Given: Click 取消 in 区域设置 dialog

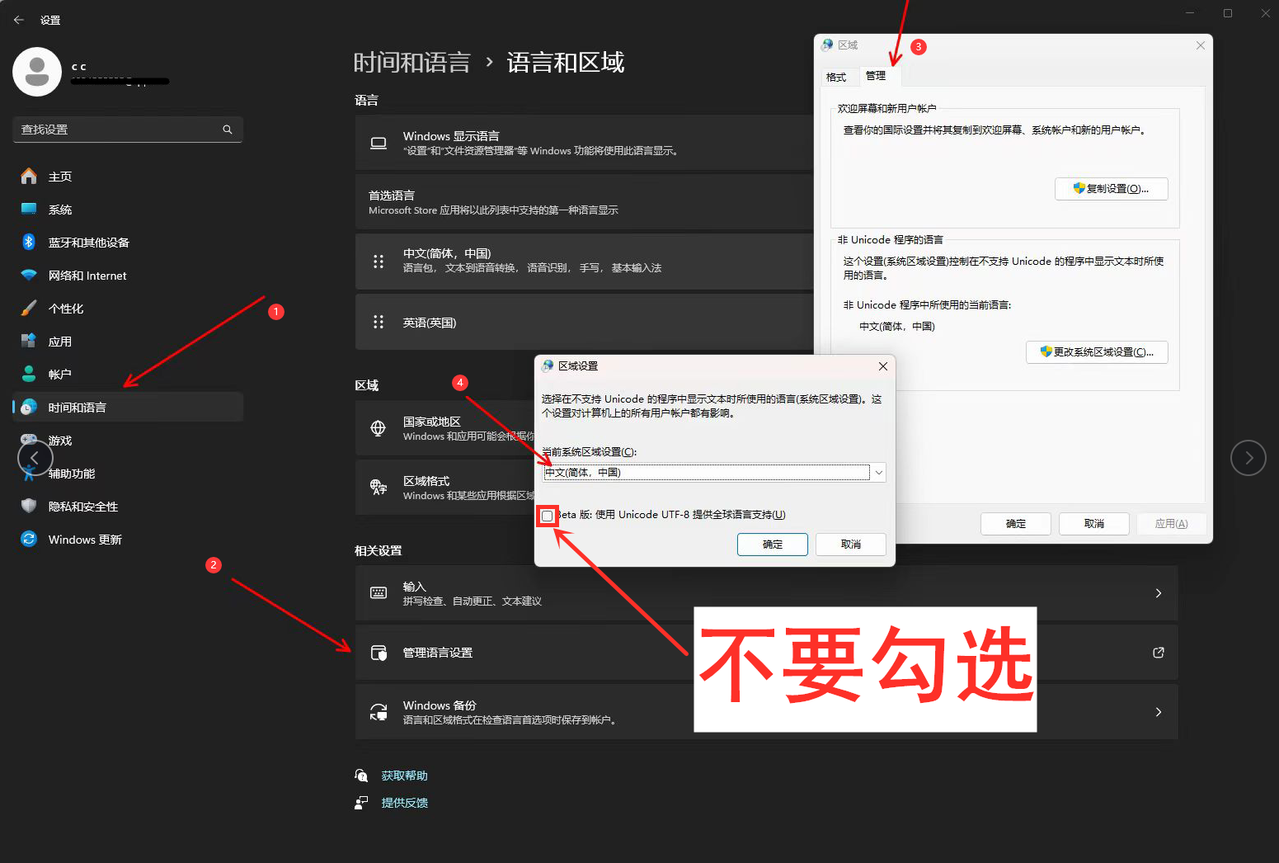Looking at the screenshot, I should coord(851,545).
